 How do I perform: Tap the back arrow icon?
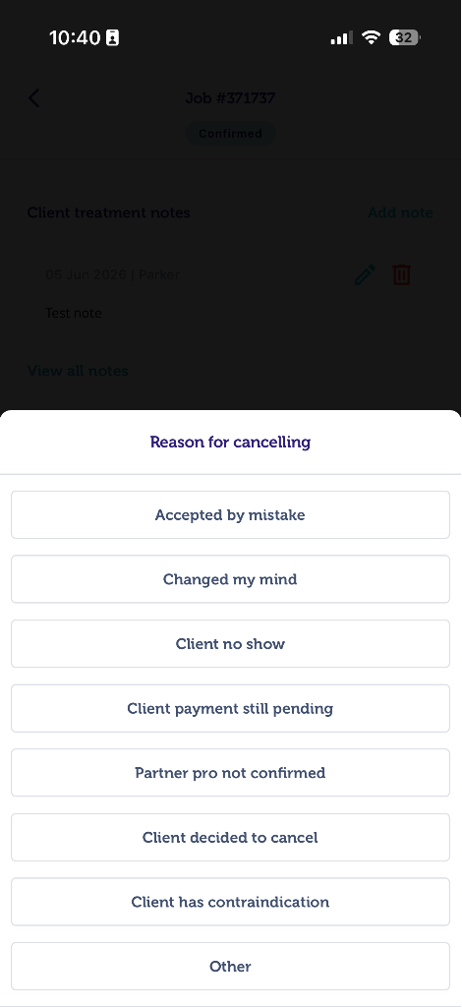(34, 98)
